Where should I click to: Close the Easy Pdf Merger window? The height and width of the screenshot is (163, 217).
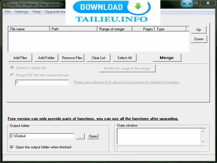pyautogui.click(x=208, y=3)
